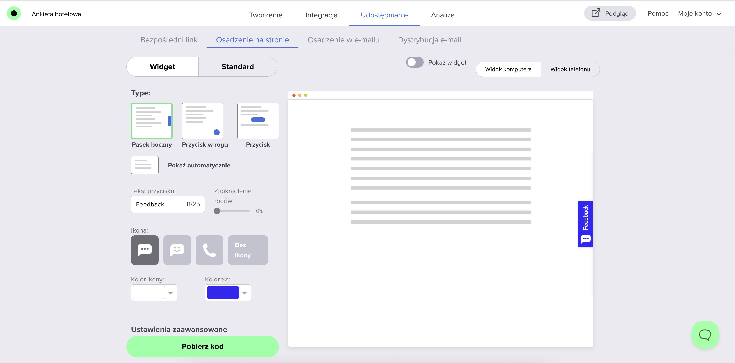Click the Podgląd preview button

610,13
